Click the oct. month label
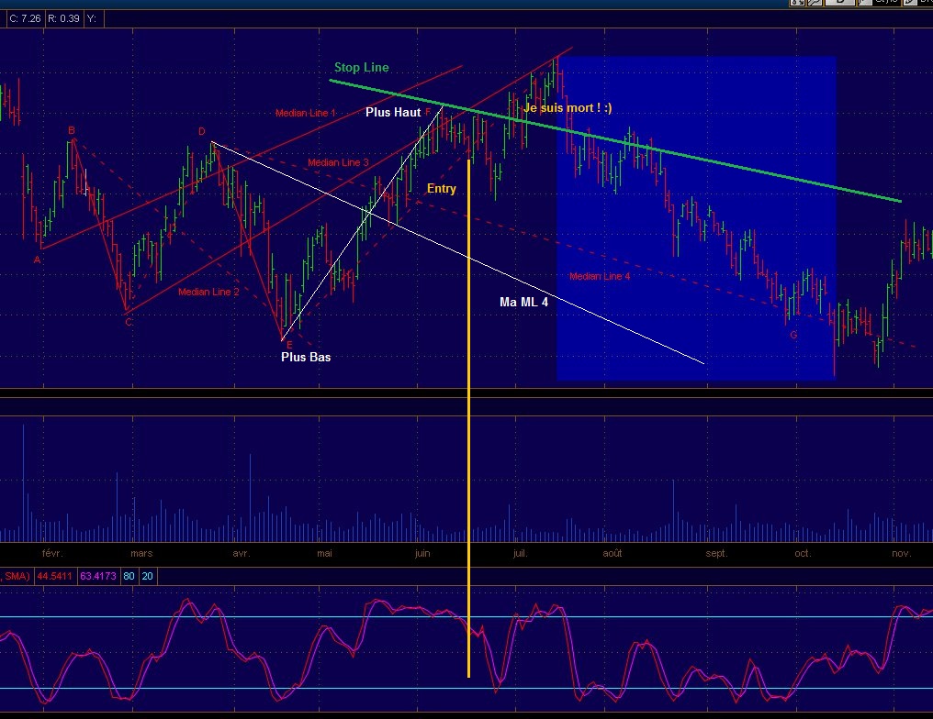 803,553
